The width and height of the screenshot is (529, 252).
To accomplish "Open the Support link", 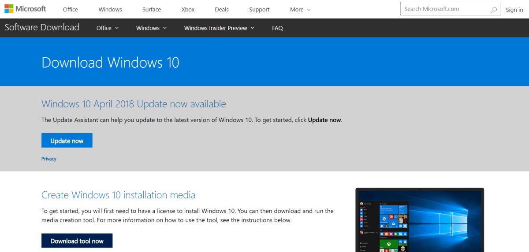I will click(259, 9).
